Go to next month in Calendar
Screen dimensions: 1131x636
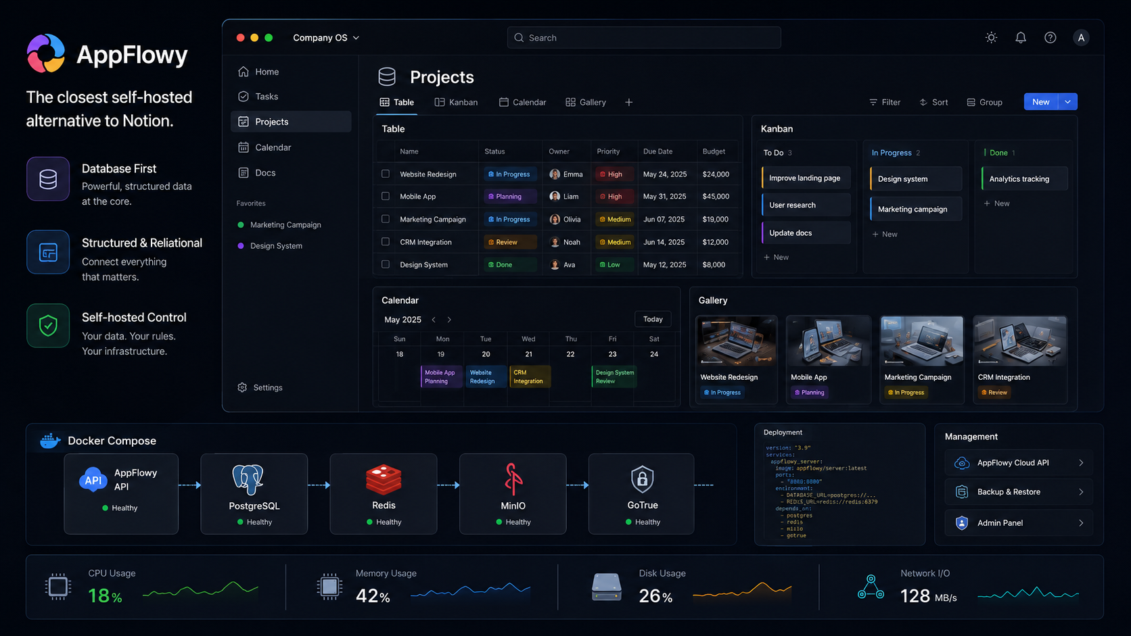pyautogui.click(x=449, y=320)
